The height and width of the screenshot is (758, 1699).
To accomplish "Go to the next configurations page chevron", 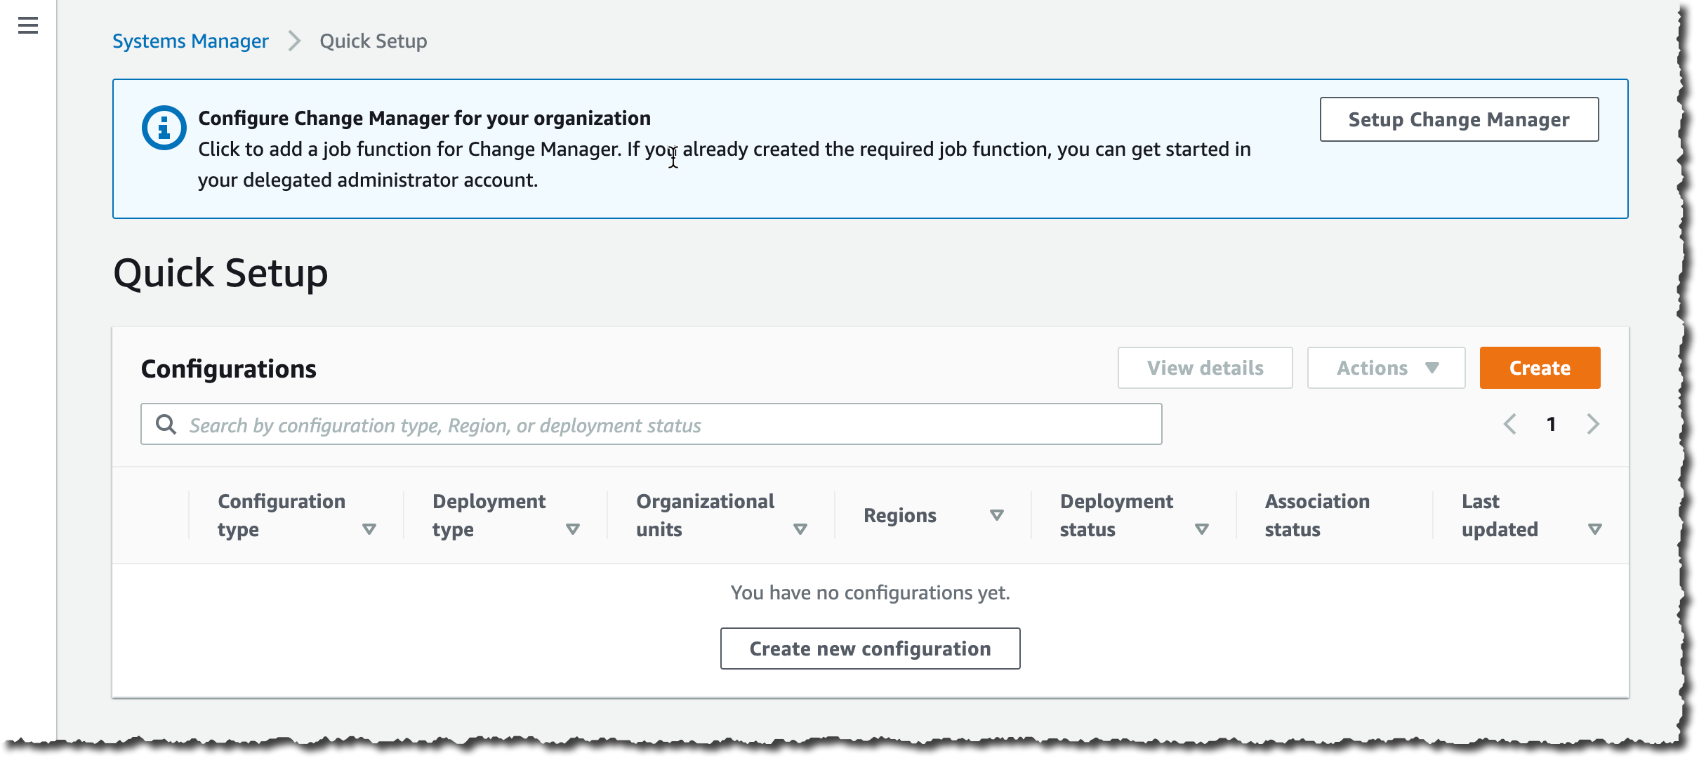I will pyautogui.click(x=1594, y=424).
